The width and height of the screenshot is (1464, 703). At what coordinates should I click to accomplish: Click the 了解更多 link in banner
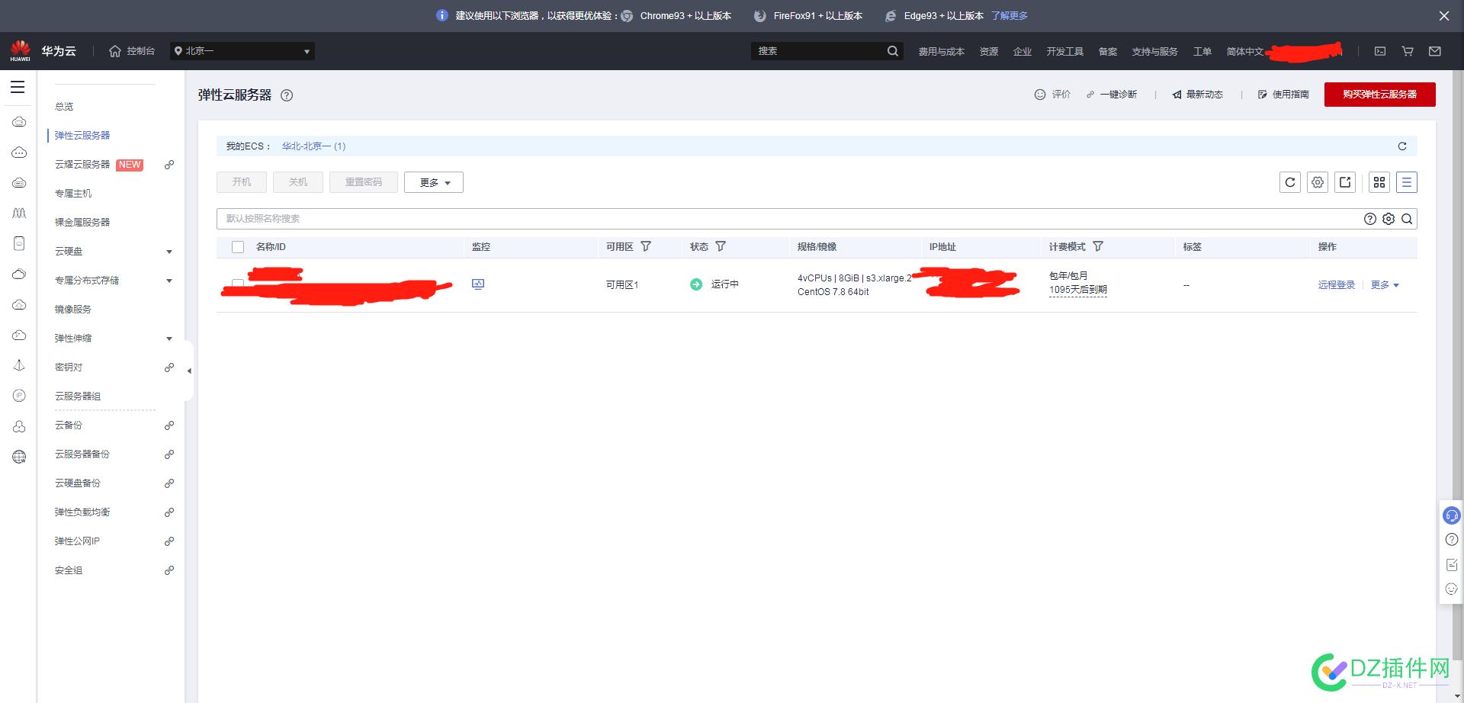point(1010,16)
